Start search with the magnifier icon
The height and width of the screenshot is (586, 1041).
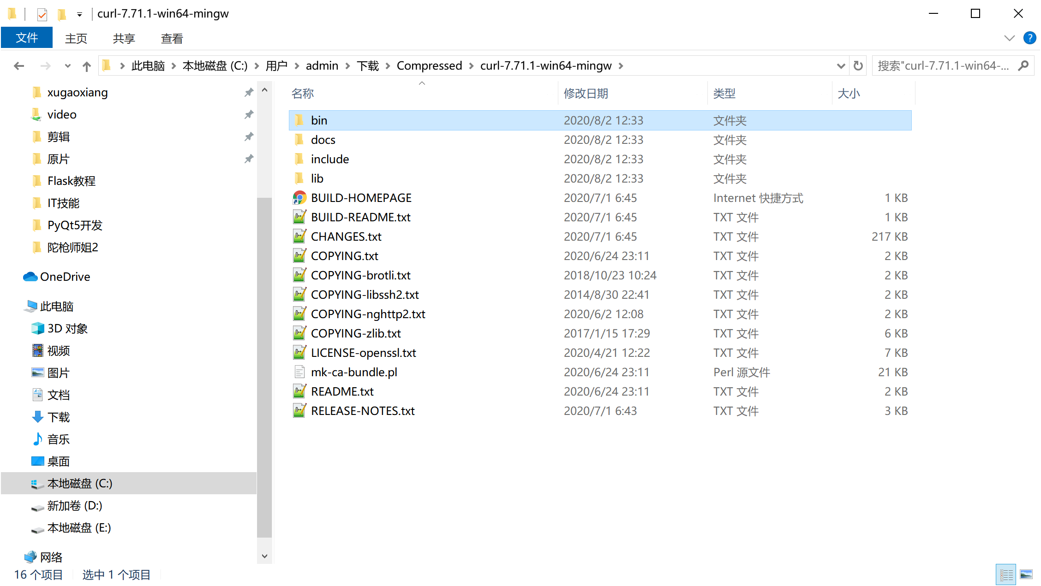click(1024, 65)
